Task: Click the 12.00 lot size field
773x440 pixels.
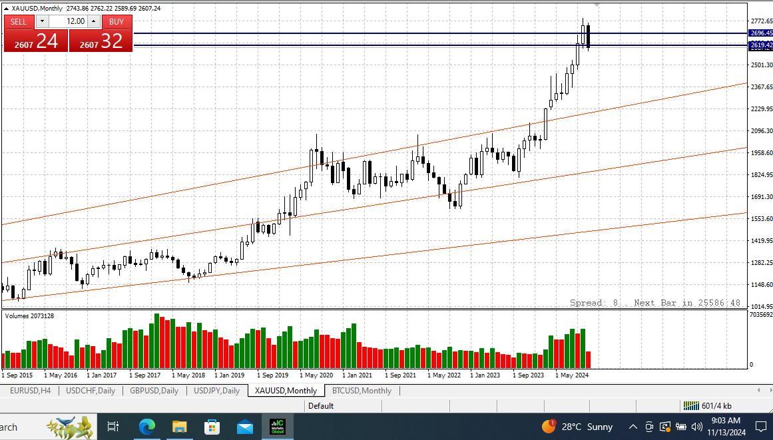Action: click(x=68, y=21)
